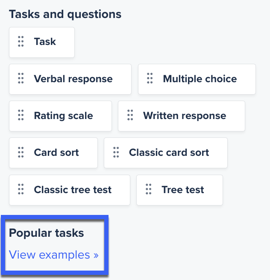Select the Rating scale block
The image size is (270, 280).
pos(60,116)
